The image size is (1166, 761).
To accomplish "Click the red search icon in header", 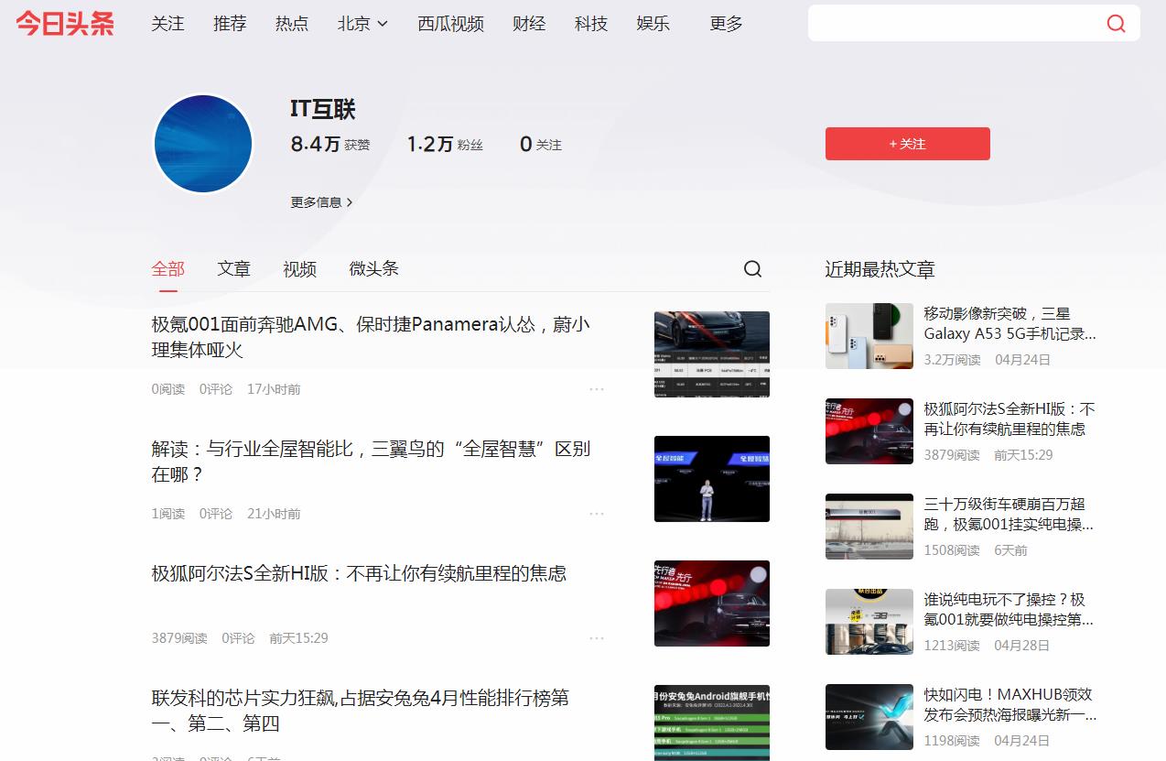I will pos(1116,23).
